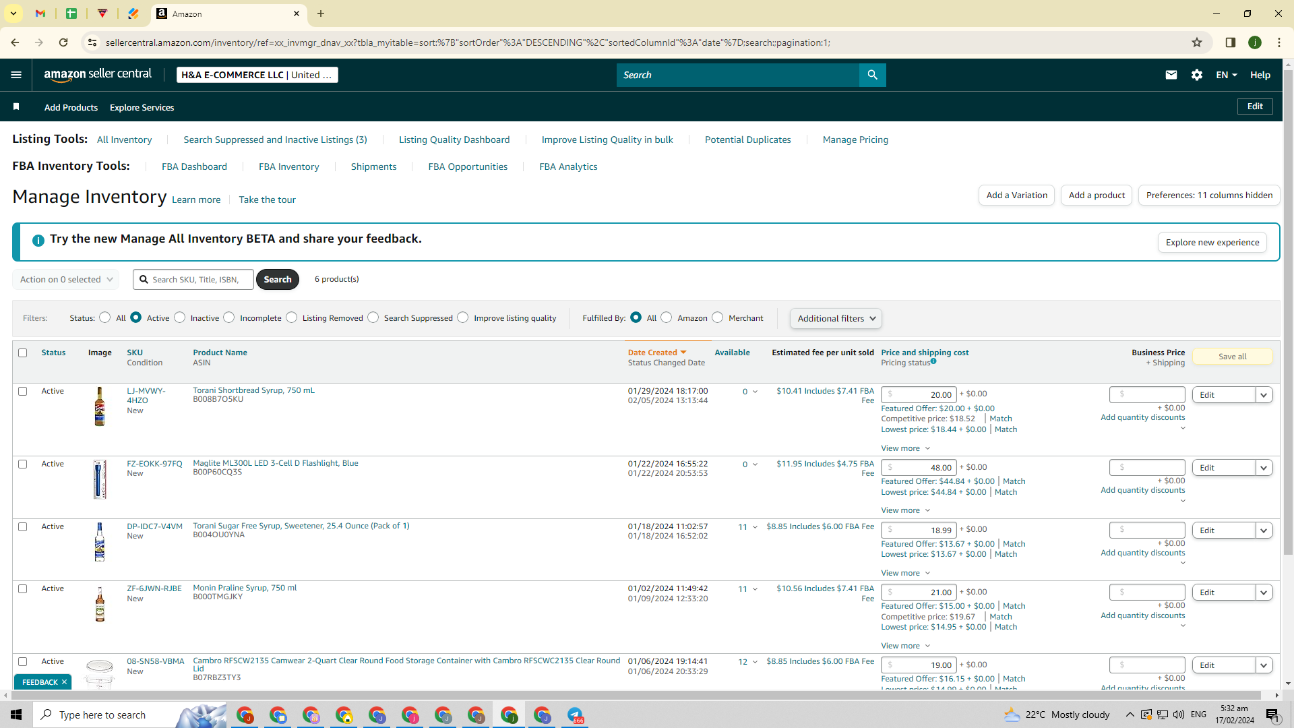Click in the Search SKU, Title, ISBN field
Screen dimensions: 1294x728
tap(193, 279)
